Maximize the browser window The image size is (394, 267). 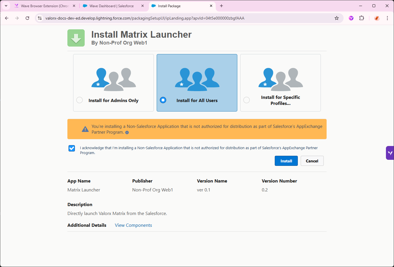[374, 6]
